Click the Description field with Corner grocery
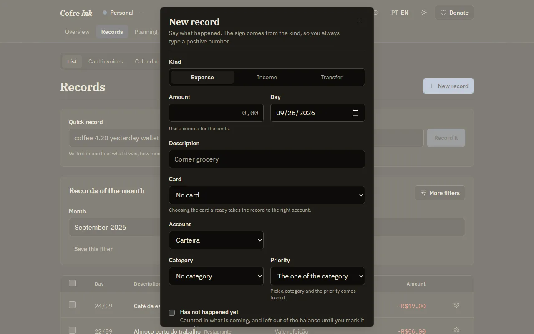This screenshot has height=334, width=534. click(267, 159)
